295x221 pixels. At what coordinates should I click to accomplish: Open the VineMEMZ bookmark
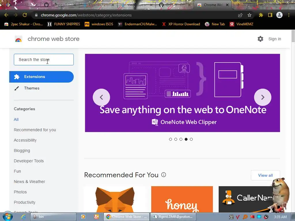[241, 24]
